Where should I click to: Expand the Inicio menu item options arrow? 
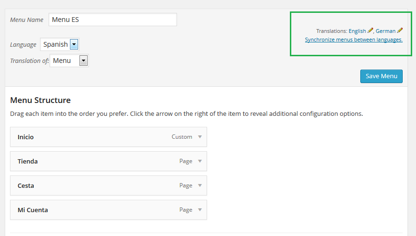(x=200, y=137)
